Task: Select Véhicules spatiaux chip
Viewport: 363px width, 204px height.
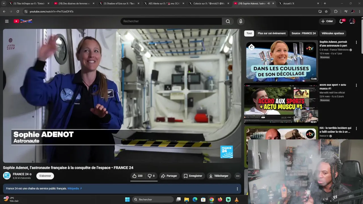Action: pos(333,33)
